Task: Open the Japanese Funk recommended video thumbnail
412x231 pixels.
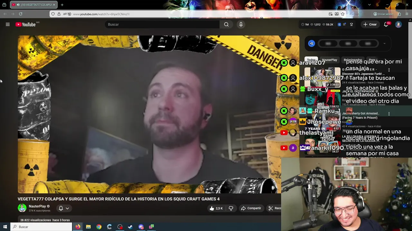Action: [x=322, y=77]
